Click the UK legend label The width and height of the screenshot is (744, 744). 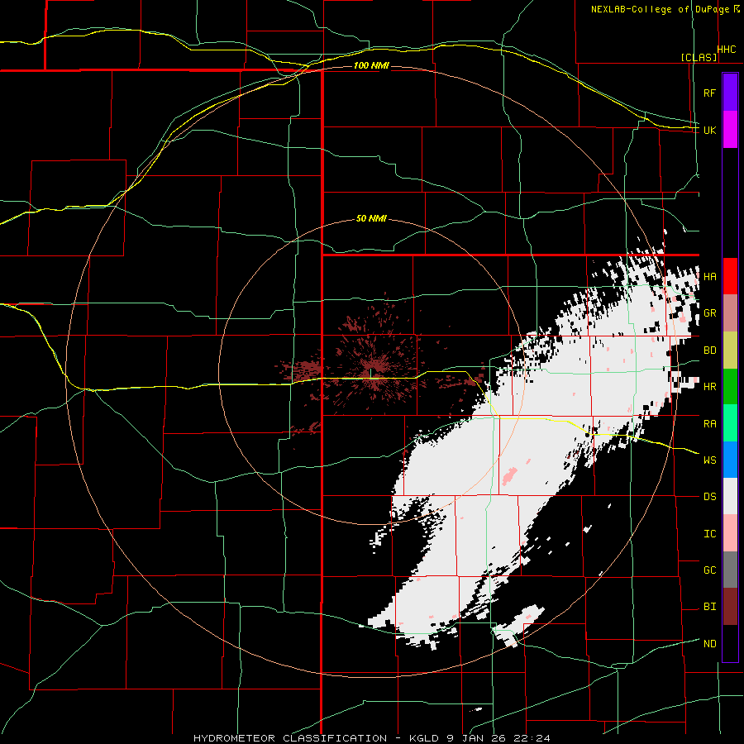click(x=709, y=130)
